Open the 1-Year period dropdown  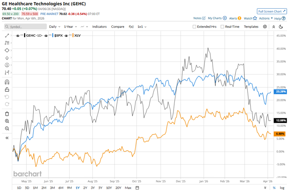tap(70, 27)
